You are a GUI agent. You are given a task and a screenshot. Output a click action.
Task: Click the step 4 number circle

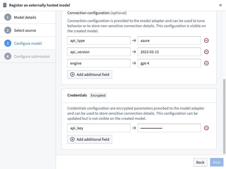(x=8, y=56)
